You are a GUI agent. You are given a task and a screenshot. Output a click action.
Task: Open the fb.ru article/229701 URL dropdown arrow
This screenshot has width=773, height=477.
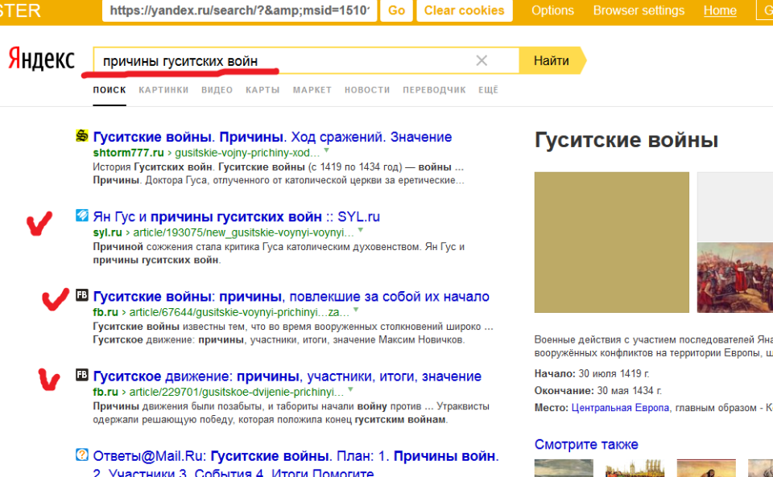click(x=350, y=390)
